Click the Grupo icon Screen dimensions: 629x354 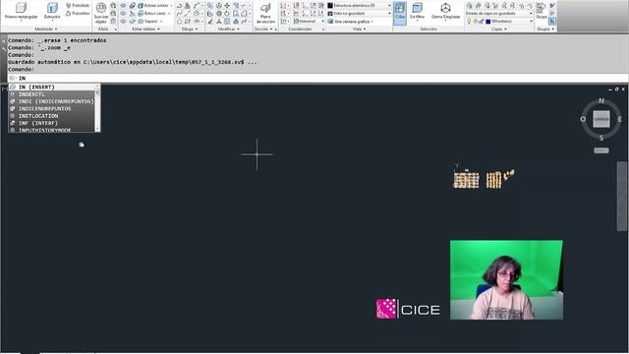[542, 11]
